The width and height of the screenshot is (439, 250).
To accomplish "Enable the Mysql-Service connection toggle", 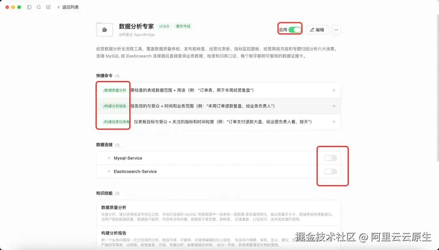I will point(330,158).
